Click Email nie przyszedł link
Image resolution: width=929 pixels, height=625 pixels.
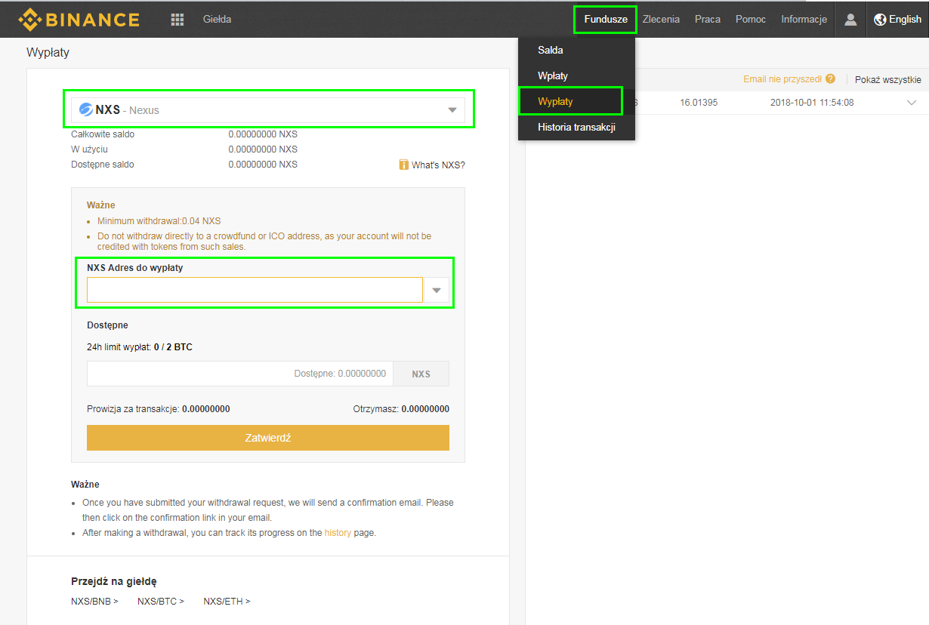click(x=782, y=79)
